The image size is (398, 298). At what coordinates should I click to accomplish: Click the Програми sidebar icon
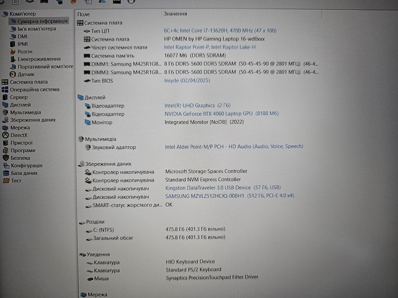point(6,151)
